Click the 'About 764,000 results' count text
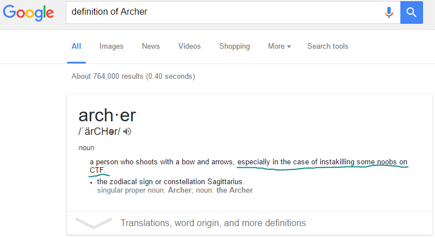Viewport: 435px width, 238px height. tap(133, 76)
